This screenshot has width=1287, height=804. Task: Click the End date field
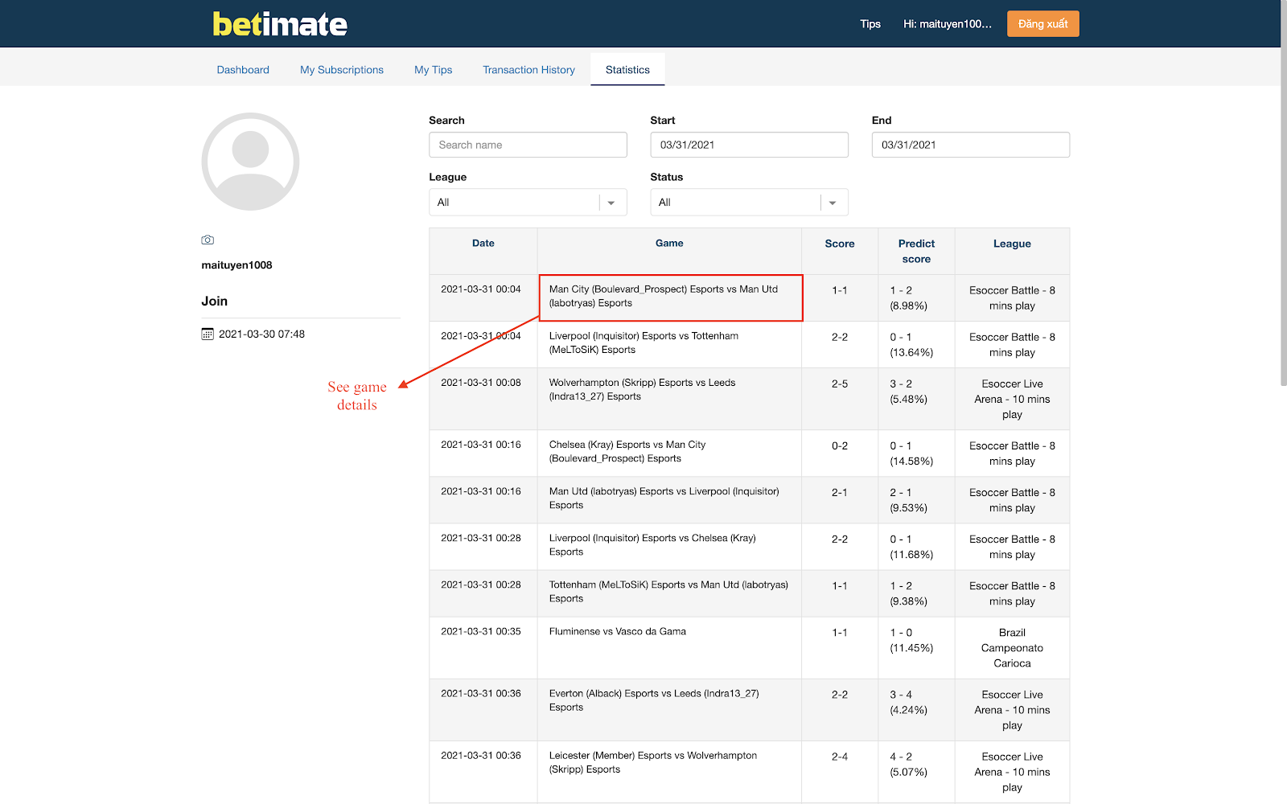(x=970, y=145)
